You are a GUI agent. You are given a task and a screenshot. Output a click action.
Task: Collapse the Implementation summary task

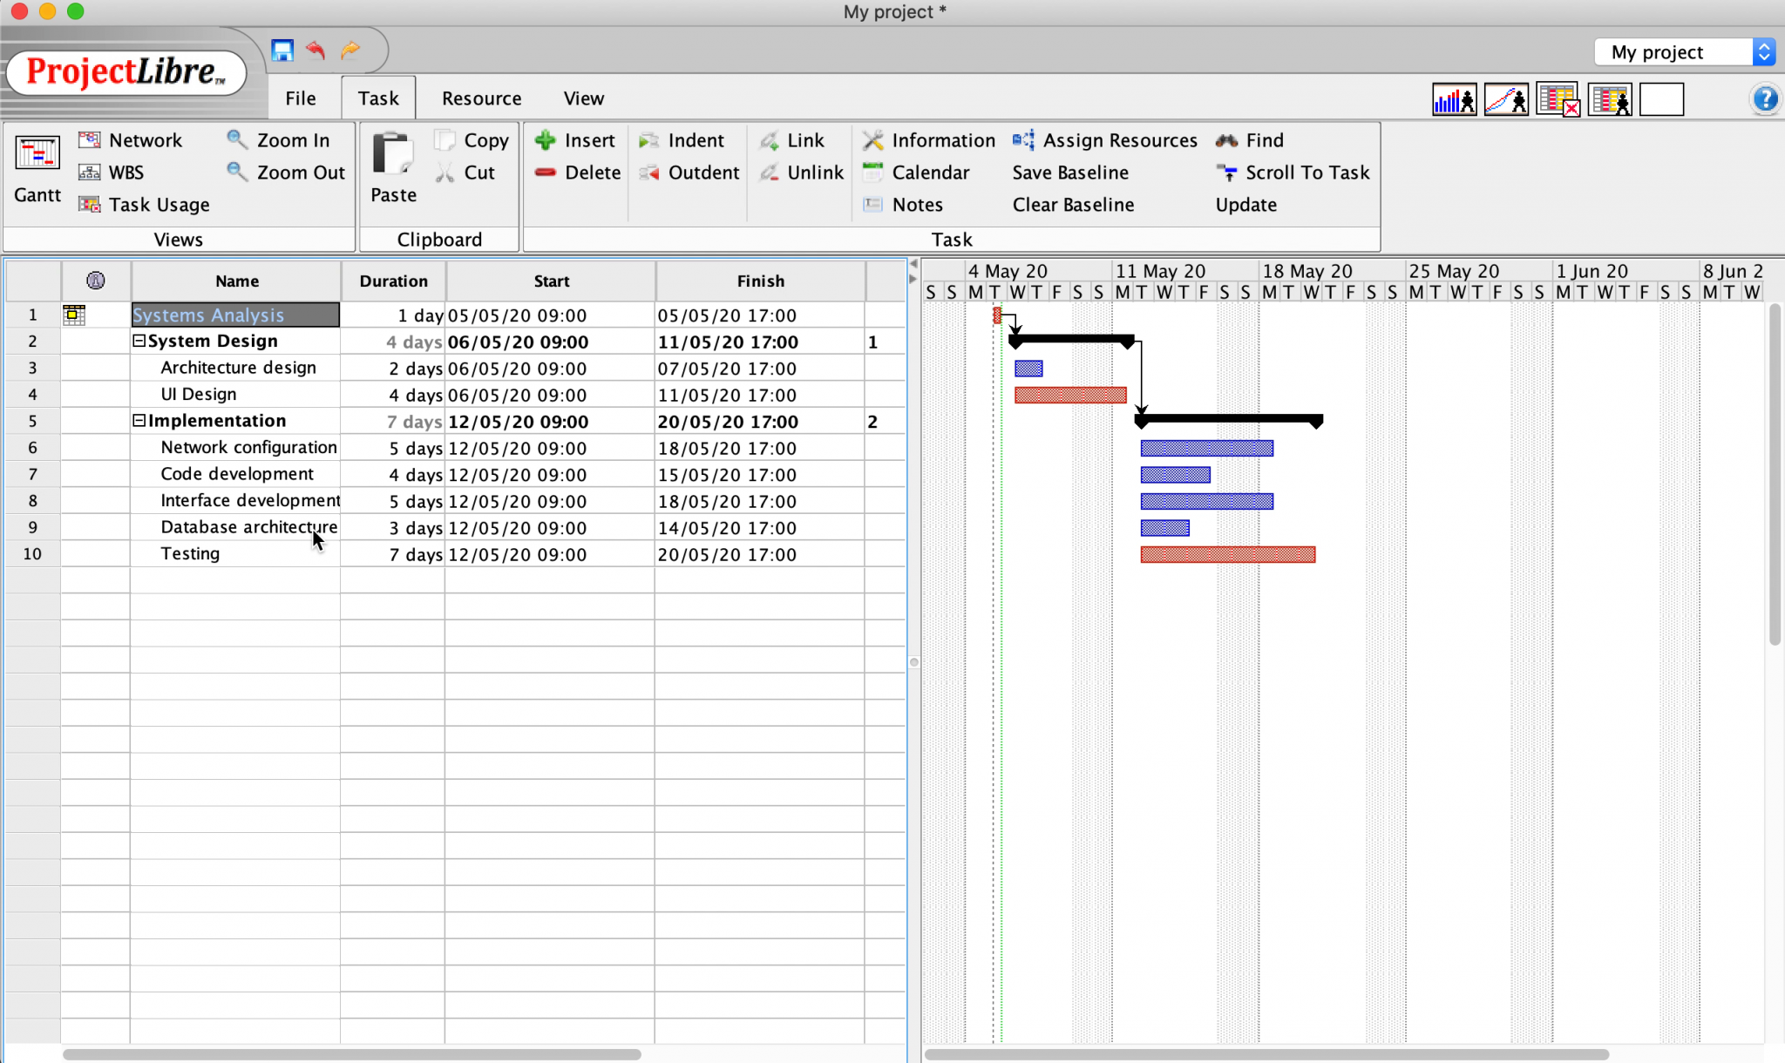(139, 421)
